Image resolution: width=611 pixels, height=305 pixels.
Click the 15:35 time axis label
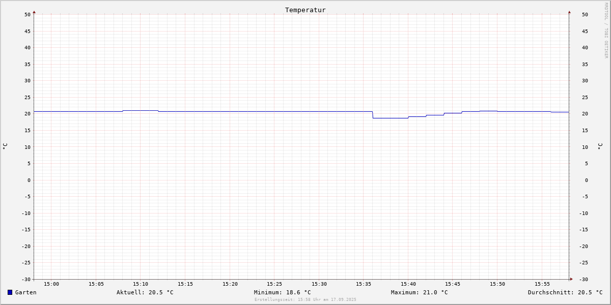tap(364, 284)
